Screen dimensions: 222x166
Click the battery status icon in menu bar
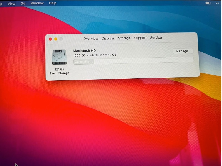pyautogui.click(x=208, y=3)
